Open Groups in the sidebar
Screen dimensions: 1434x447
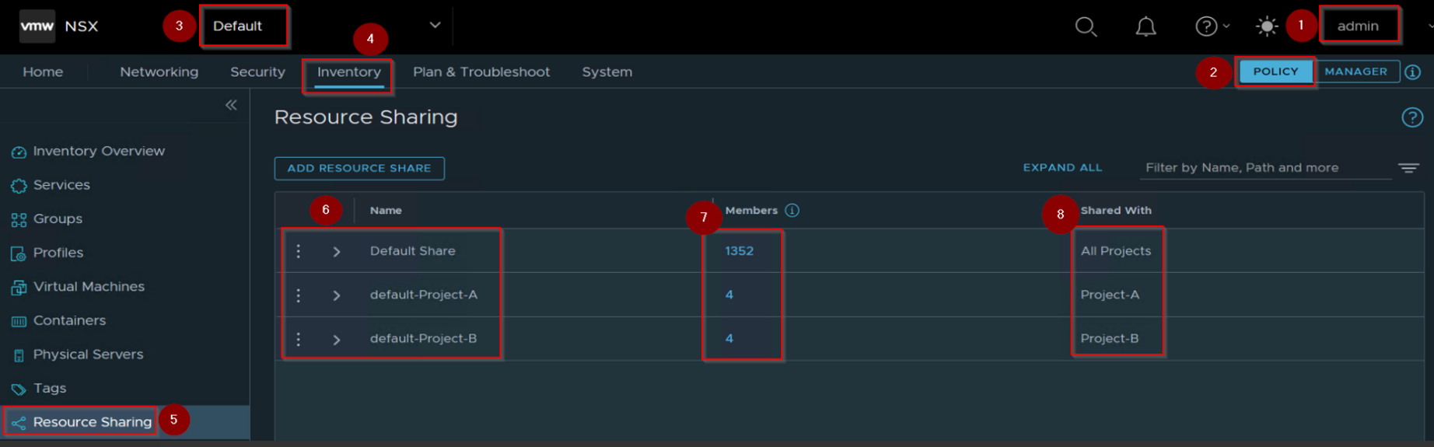[58, 219]
